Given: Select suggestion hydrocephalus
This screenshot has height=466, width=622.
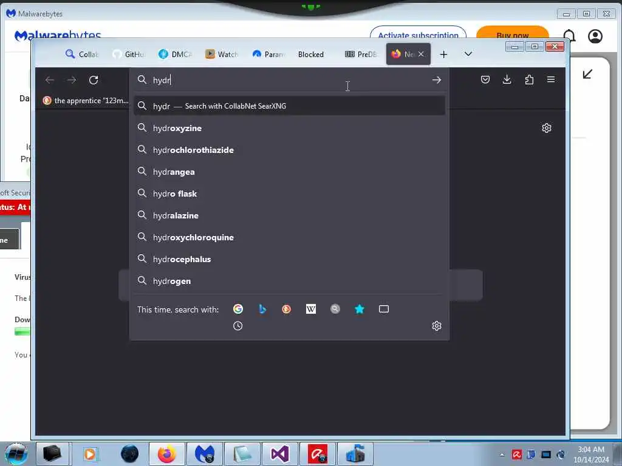Looking at the screenshot, I should pyautogui.click(x=289, y=258).
